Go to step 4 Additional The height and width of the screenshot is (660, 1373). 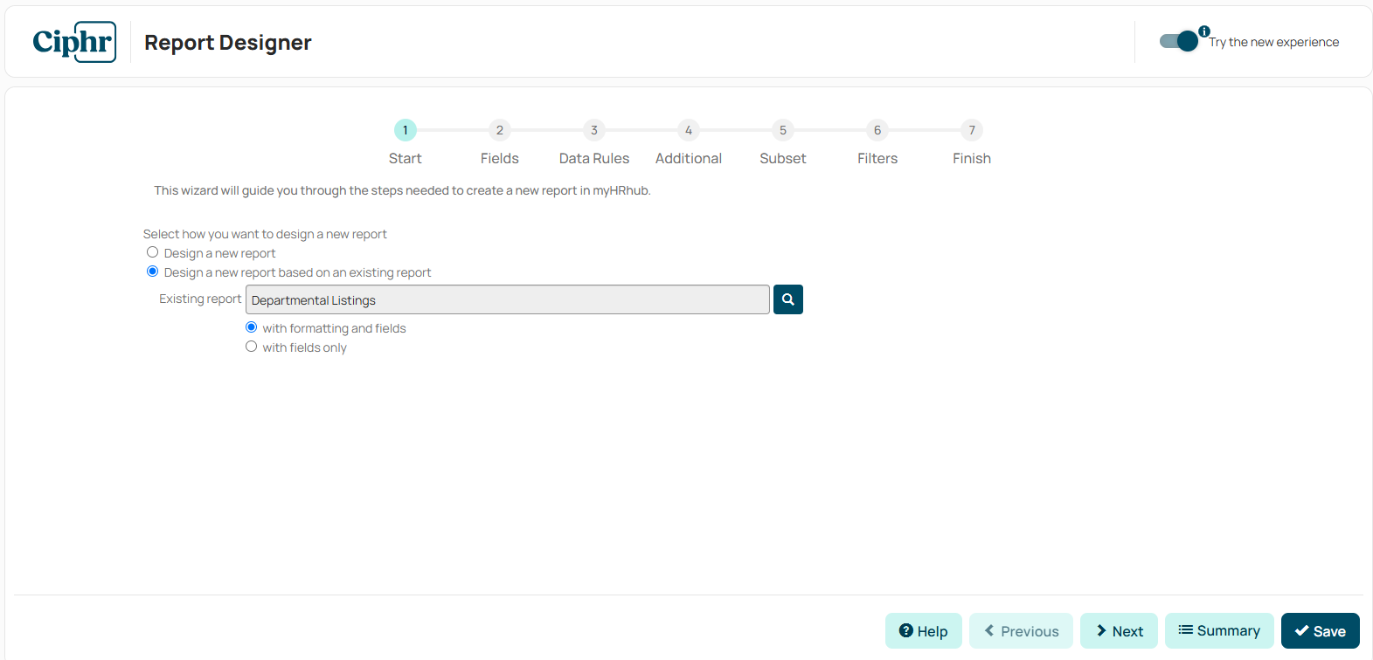pyautogui.click(x=689, y=130)
